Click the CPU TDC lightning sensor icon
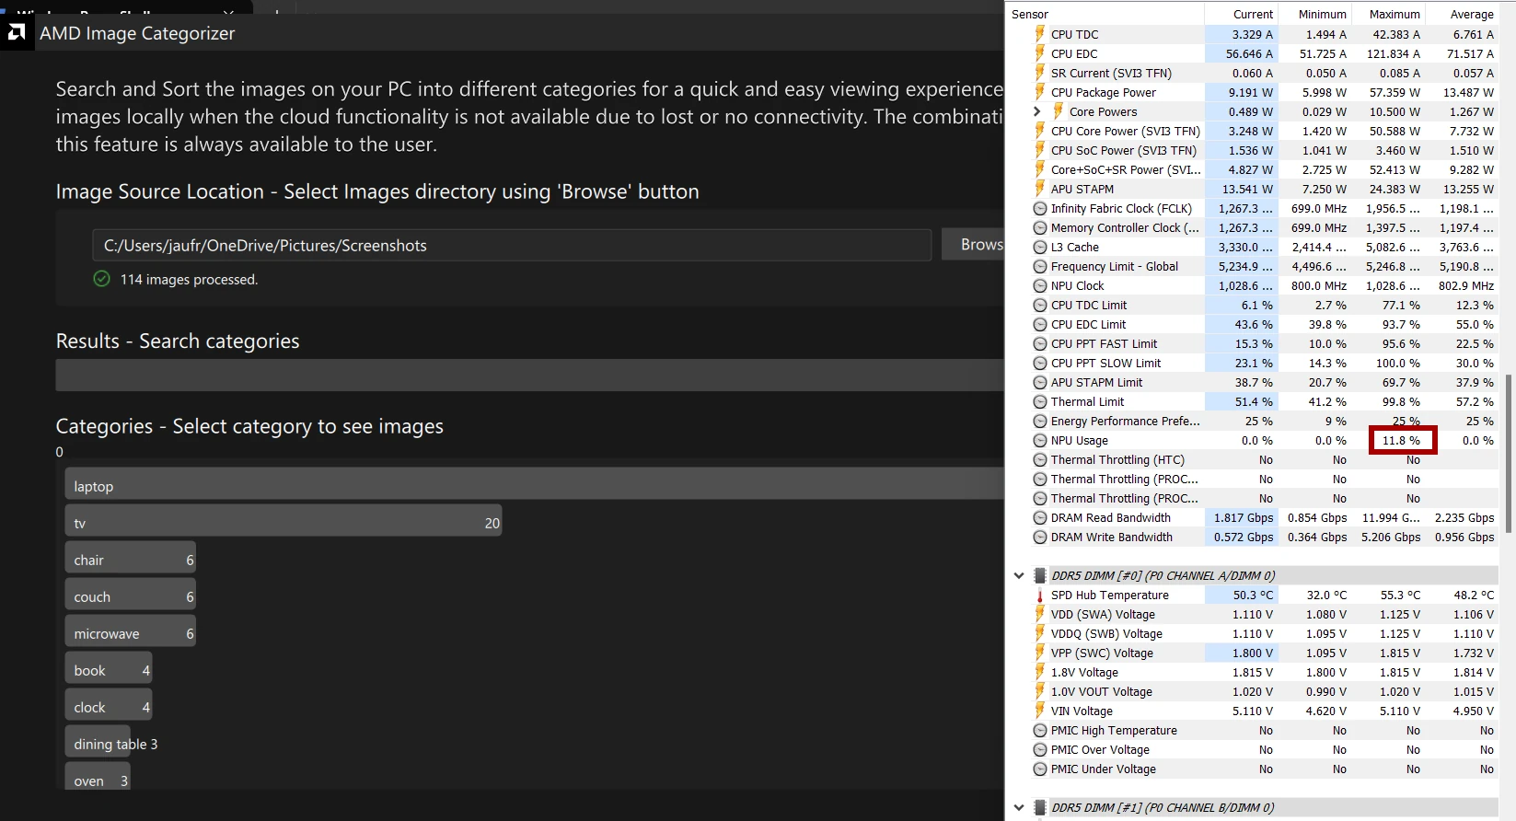Image resolution: width=1516 pixels, height=821 pixels. click(1040, 34)
